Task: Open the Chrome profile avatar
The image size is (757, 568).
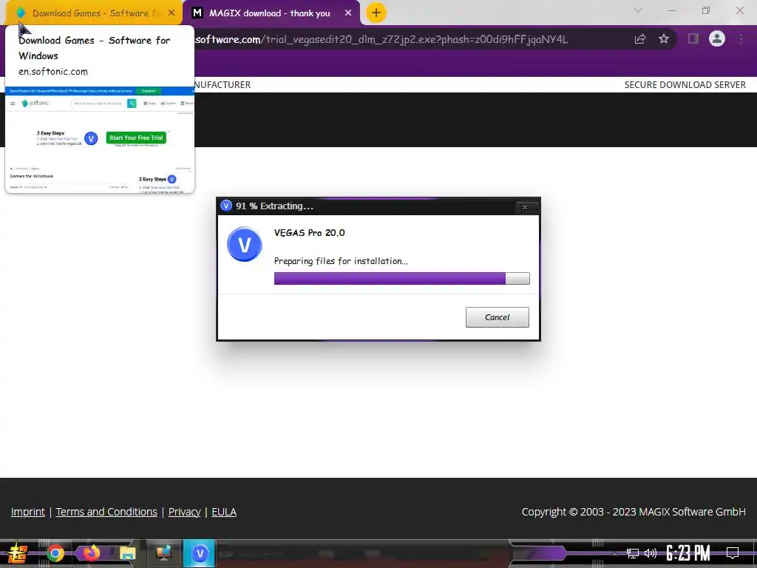Action: click(x=717, y=38)
